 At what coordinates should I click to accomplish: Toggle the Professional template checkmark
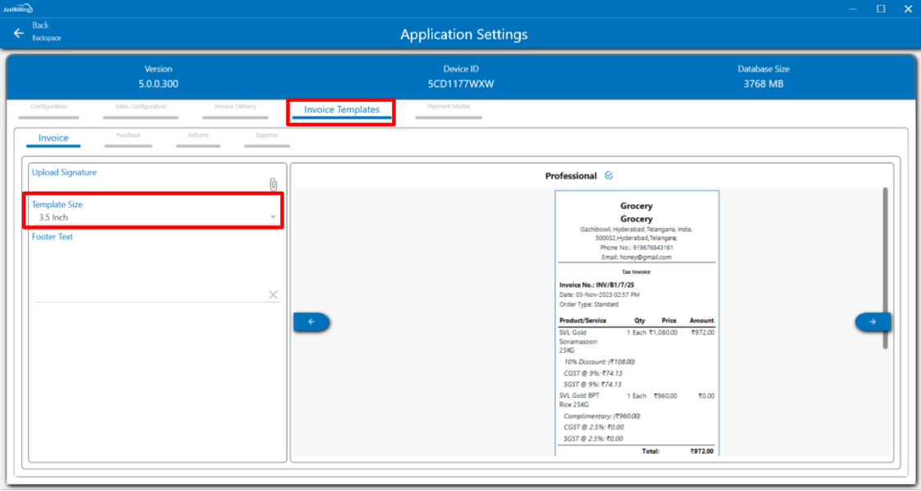609,175
